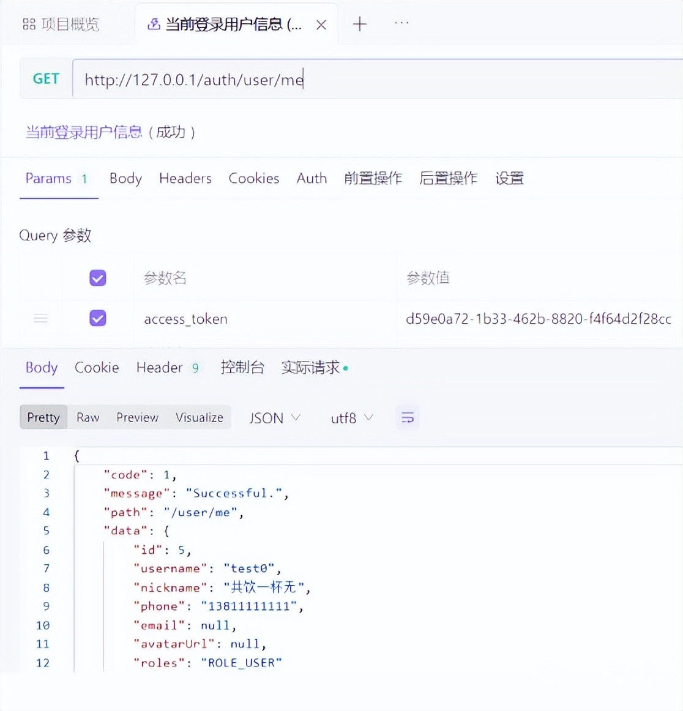Click the 项目概览 grid icon
This screenshot has height=711, width=683.
[29, 24]
